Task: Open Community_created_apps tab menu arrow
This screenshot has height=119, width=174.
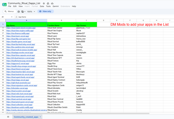Action: click(x=40, y=117)
